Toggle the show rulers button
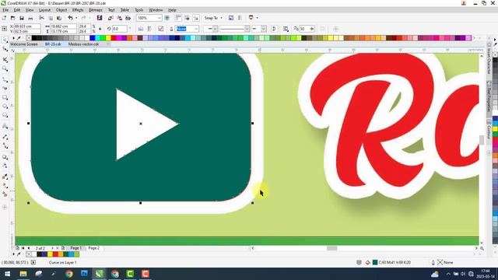This screenshot has width=498, height=280. [x=178, y=18]
